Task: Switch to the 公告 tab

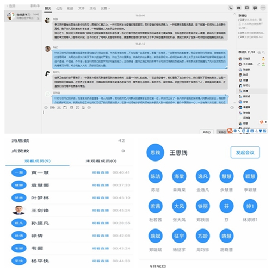Action: 59,8
